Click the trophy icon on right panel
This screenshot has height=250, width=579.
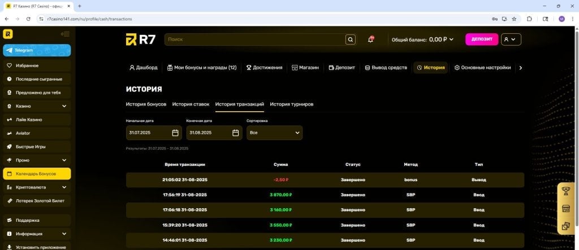(565, 191)
